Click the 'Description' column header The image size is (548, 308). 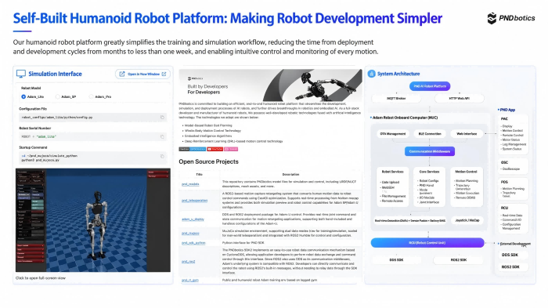(290, 174)
